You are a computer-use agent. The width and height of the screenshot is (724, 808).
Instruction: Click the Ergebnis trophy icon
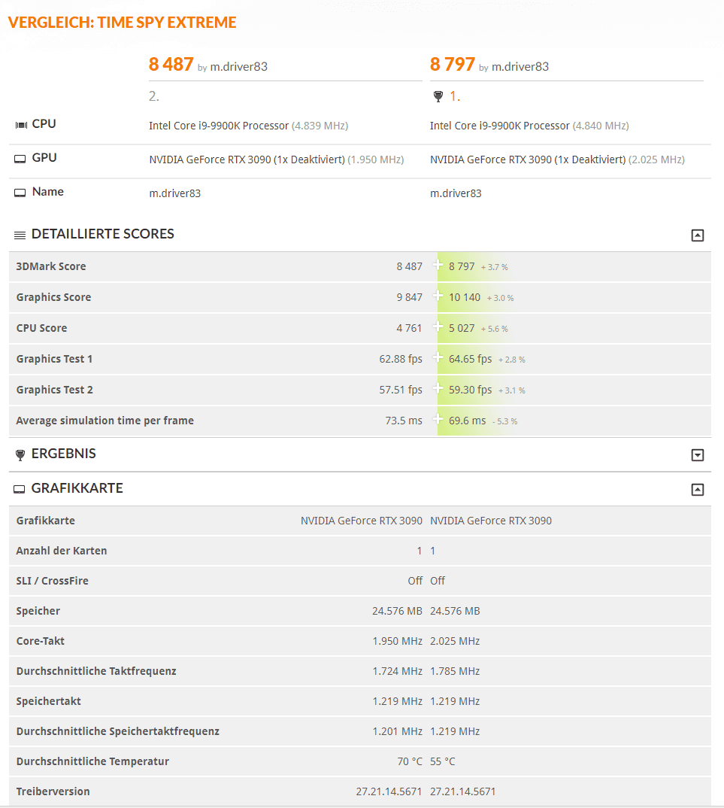coord(20,454)
